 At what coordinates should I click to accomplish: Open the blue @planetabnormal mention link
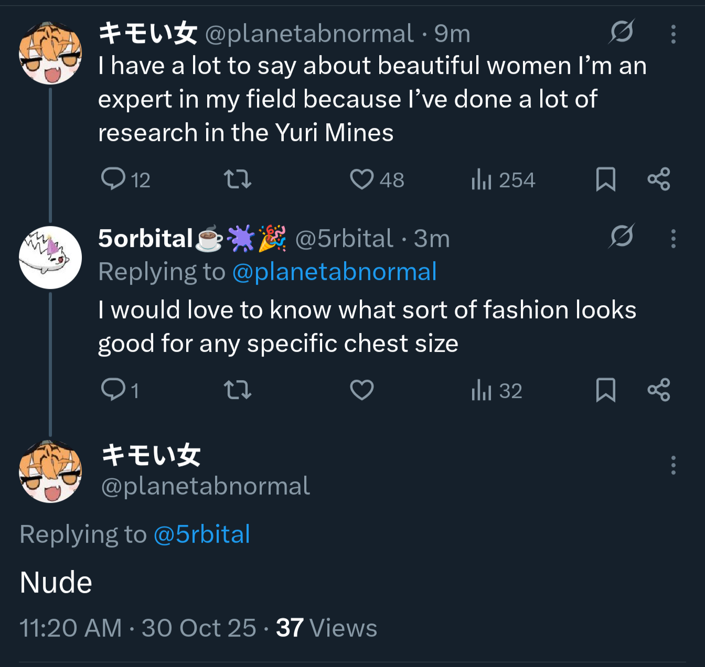pyautogui.click(x=334, y=272)
